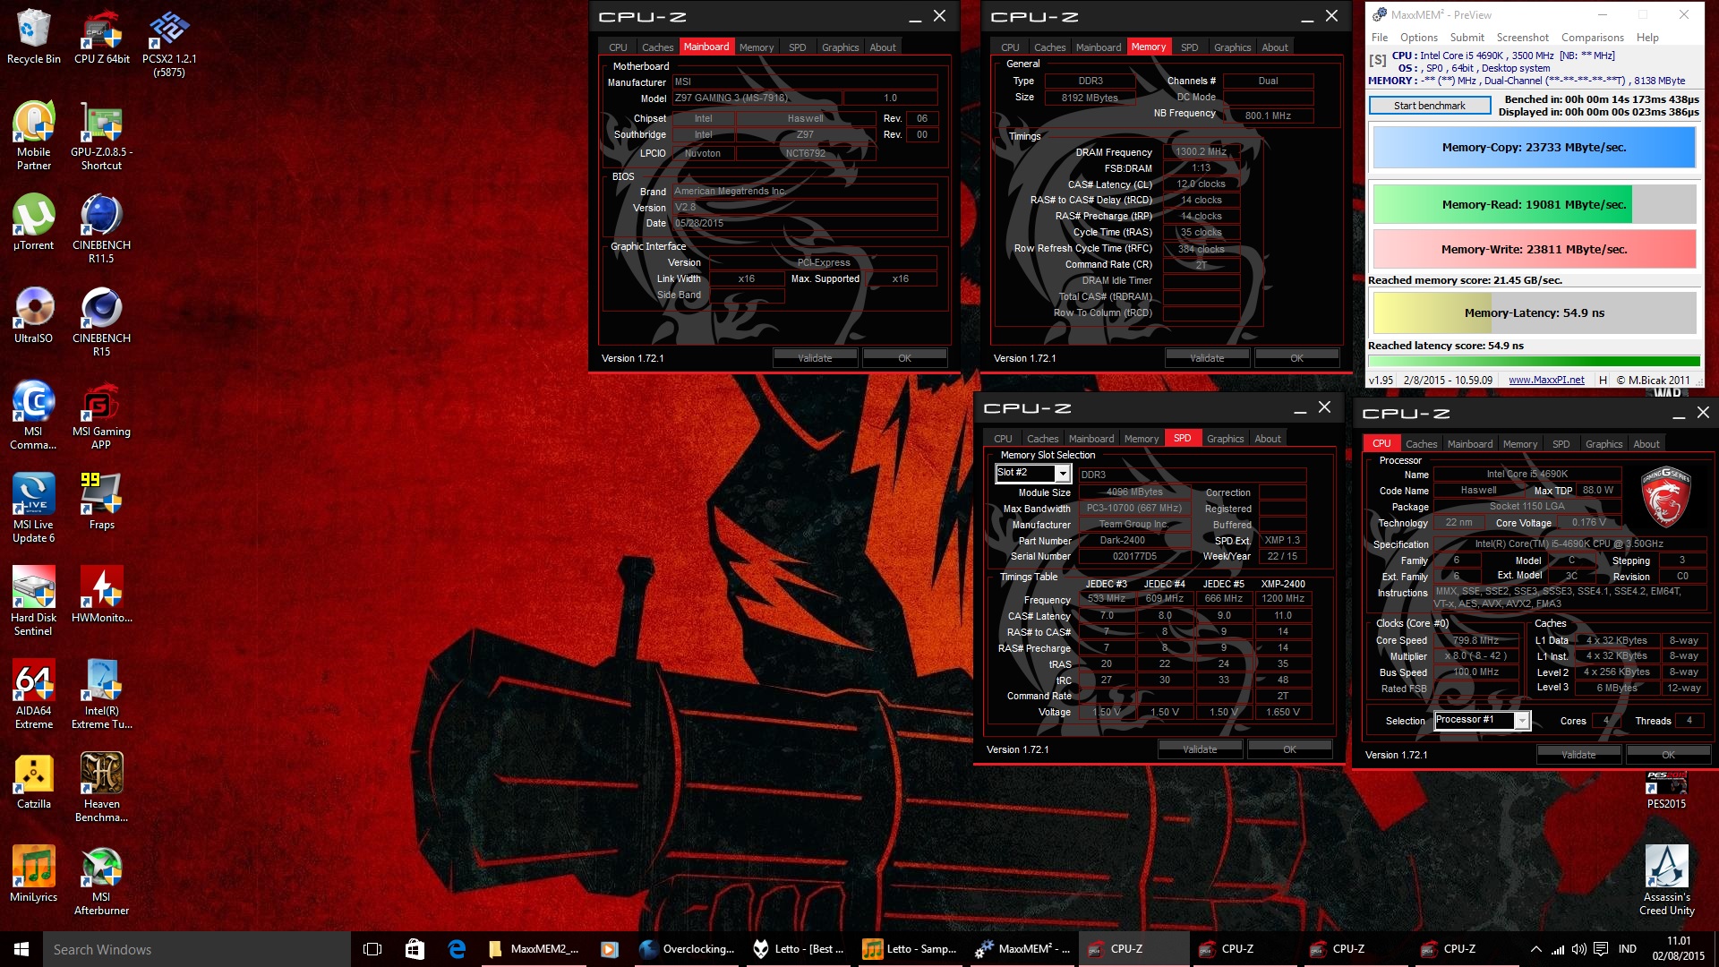The height and width of the screenshot is (967, 1719).
Task: Open volume control in system tray
Action: point(1579,949)
